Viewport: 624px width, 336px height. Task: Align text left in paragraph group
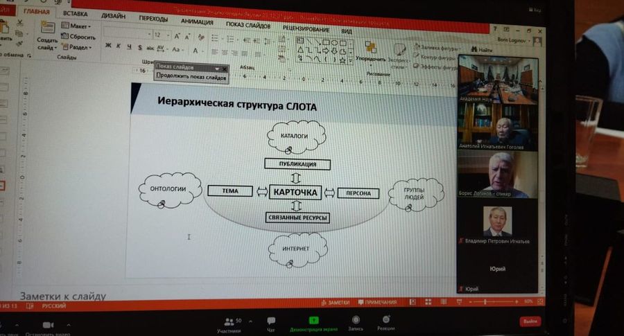[215, 52]
